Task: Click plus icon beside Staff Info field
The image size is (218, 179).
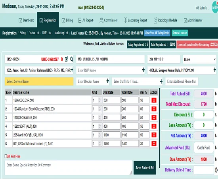Action: pos(161,81)
